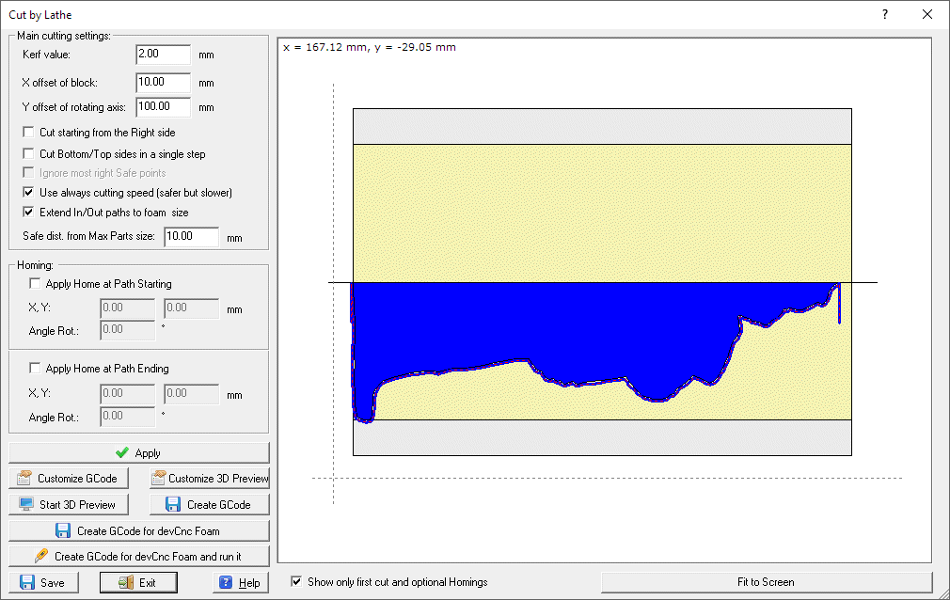This screenshot has width=950, height=600.
Task: Close the Cut by Lathe dialog
Action: click(x=927, y=14)
